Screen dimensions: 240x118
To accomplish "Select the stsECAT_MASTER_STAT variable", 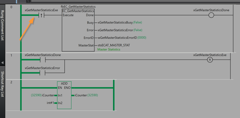I will pyautogui.click(x=114, y=45).
